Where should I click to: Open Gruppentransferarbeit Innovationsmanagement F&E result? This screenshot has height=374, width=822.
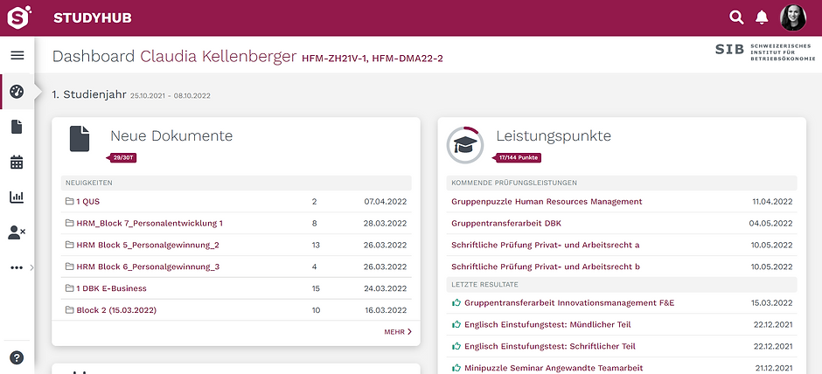coord(569,302)
